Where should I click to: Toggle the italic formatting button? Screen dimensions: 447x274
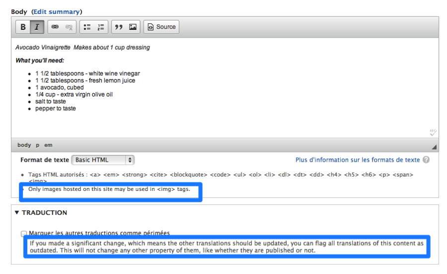coord(37,27)
